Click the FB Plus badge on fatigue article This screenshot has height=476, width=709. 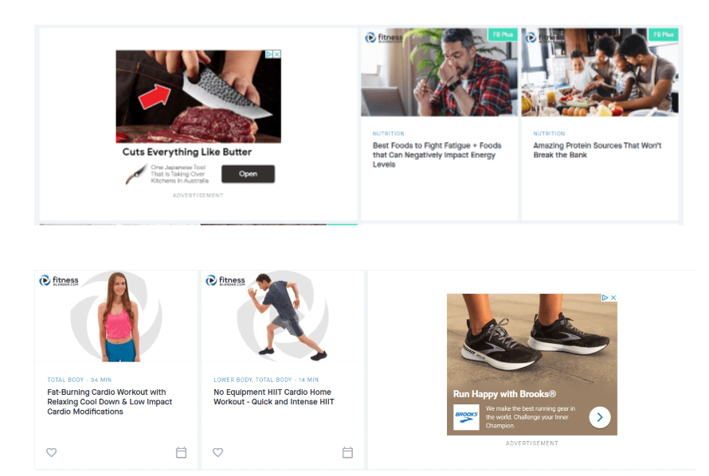coord(503,34)
